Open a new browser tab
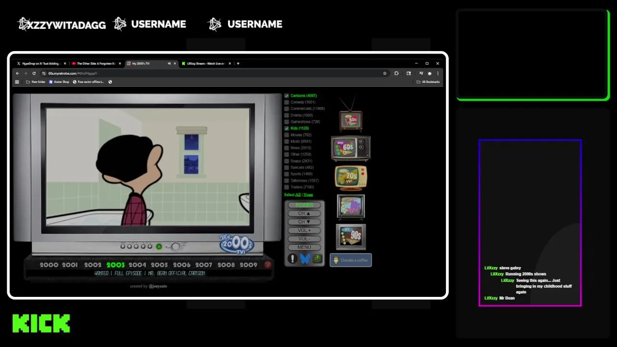Screen dimensions: 617x347 238,63
